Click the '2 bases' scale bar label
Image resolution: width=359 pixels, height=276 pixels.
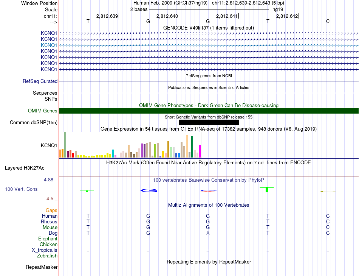tap(139, 9)
